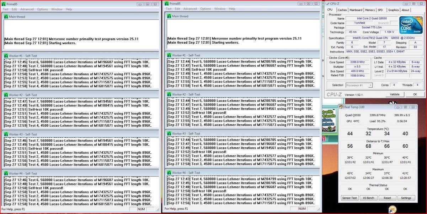Open the Test menu in right Prime95
This screenshot has width=427, height=214.
pos(169,9)
